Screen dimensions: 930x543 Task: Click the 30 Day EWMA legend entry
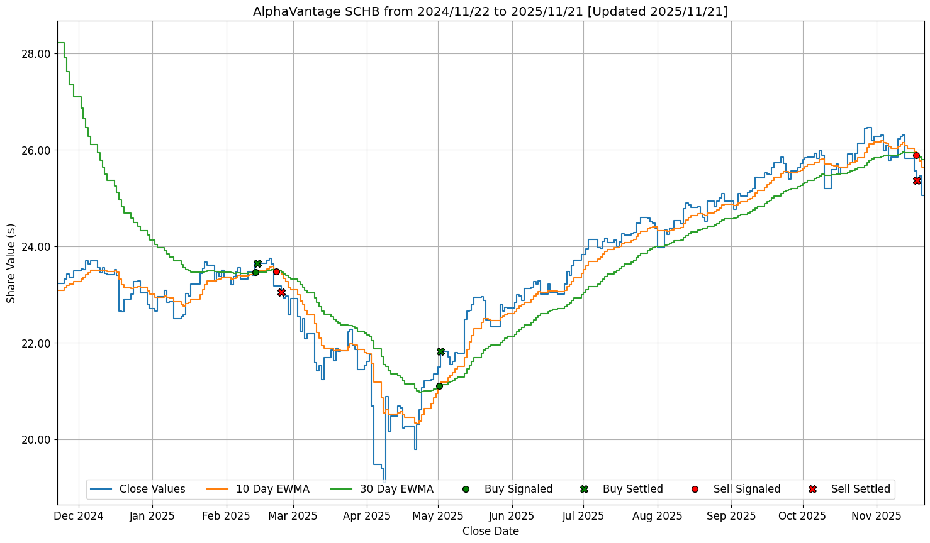pyautogui.click(x=396, y=489)
